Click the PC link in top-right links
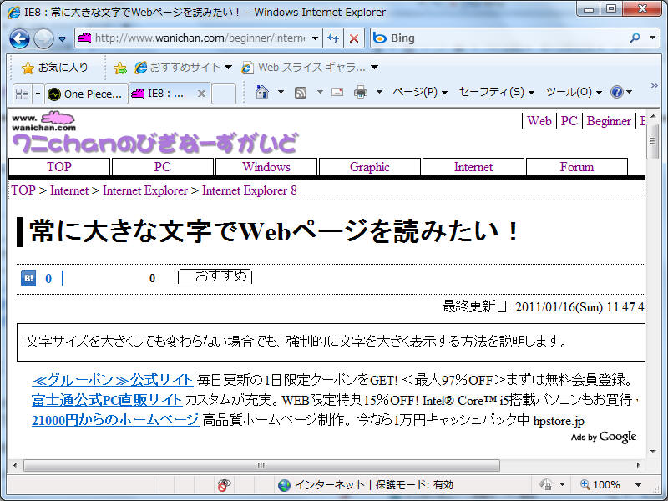This screenshot has height=501, width=668. pyautogui.click(x=569, y=121)
